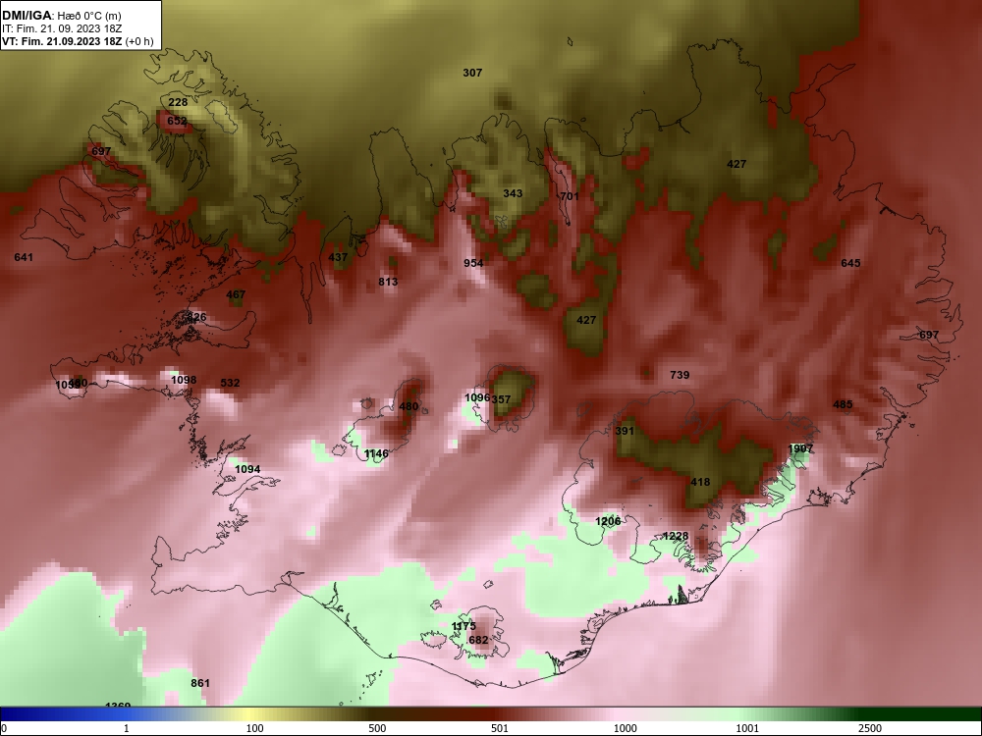
Task: Click the 'DMI/IGA: Hæð 0°C (m)' title line
Action: tap(61, 16)
